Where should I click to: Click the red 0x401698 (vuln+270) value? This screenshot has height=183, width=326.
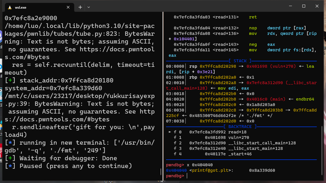pyautogui.click(x=271, y=66)
